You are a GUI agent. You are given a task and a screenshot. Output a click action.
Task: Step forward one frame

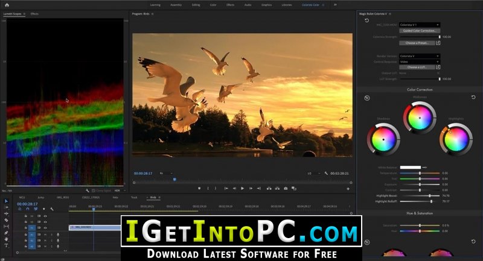point(251,189)
